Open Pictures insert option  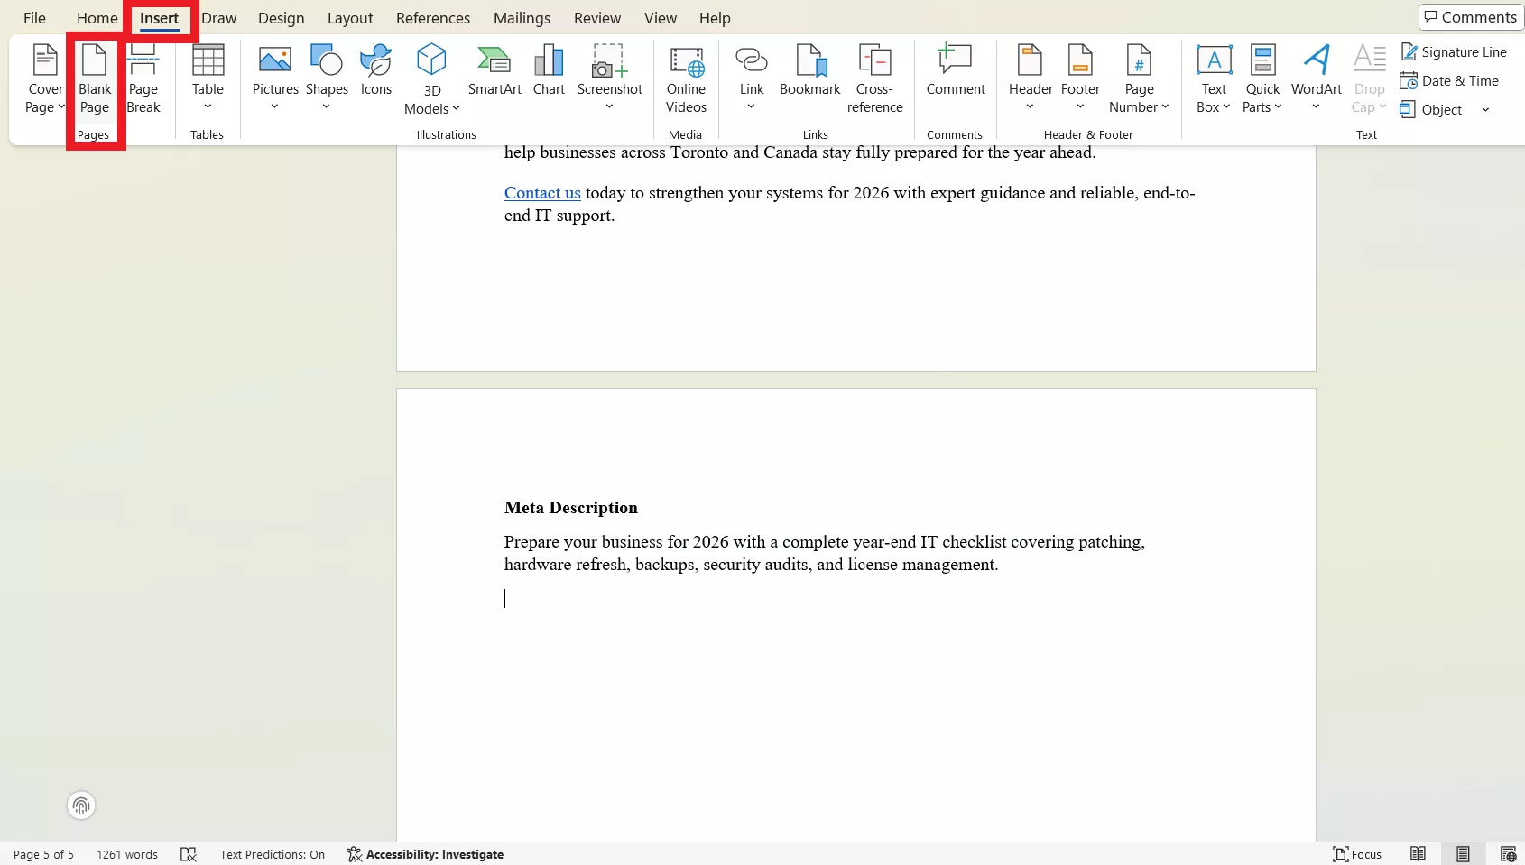click(275, 79)
